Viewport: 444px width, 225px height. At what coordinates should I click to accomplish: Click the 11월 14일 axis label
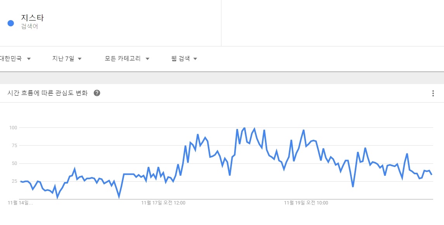point(20,203)
